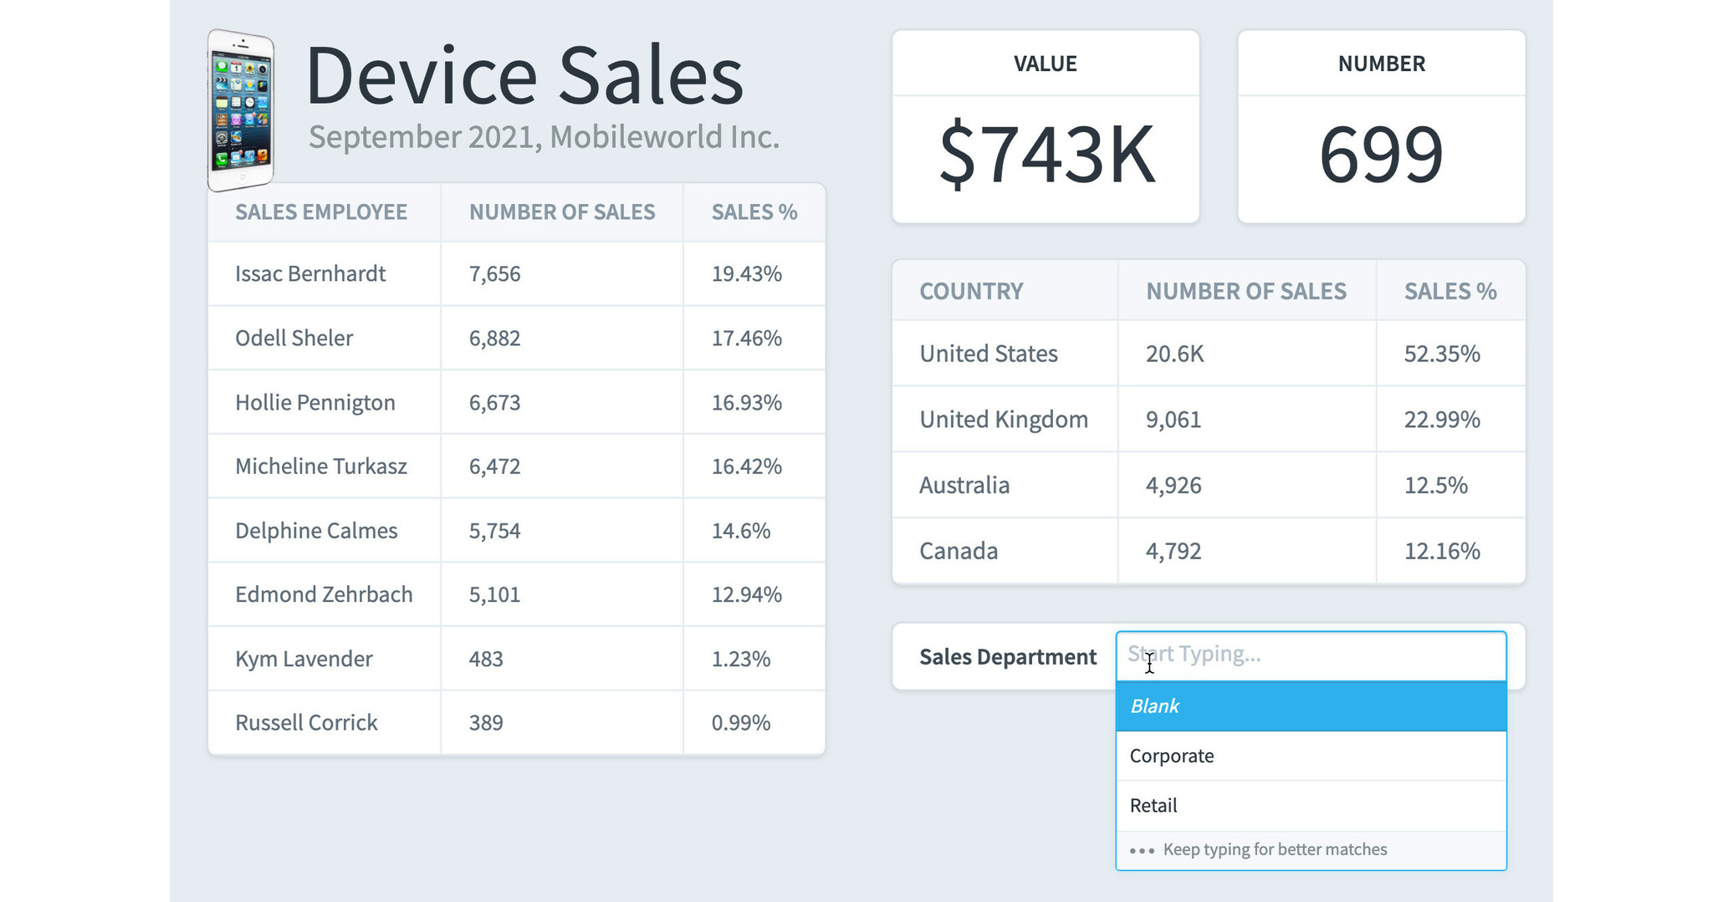This screenshot has width=1723, height=902.
Task: Click the Sales Department search input field
Action: click(x=1310, y=655)
